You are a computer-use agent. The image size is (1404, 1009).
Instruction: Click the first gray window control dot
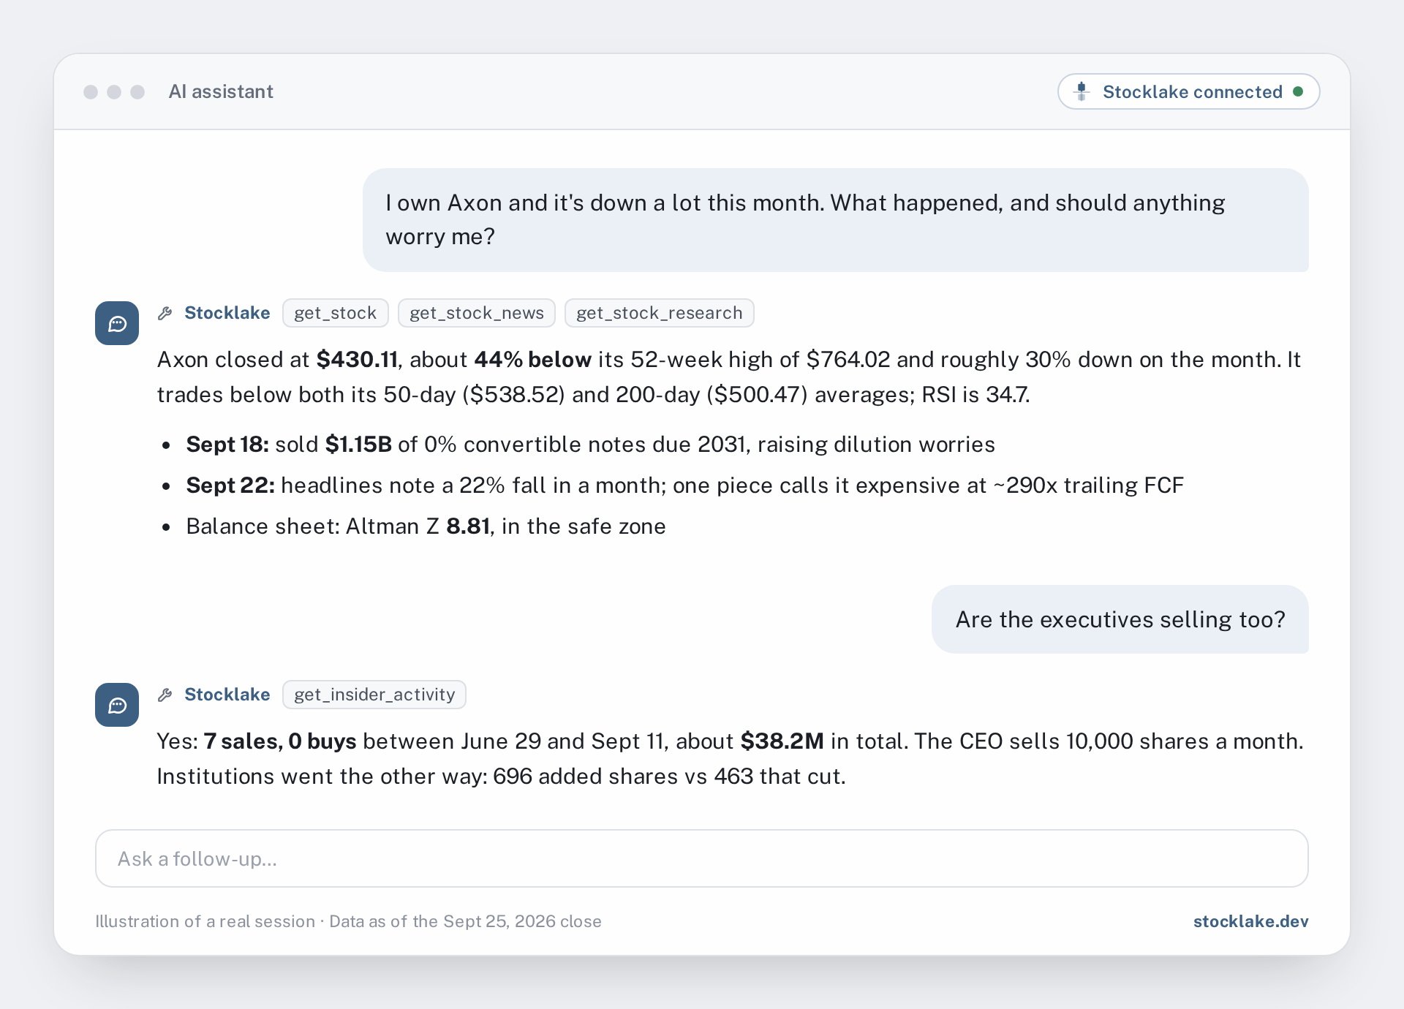coord(91,91)
